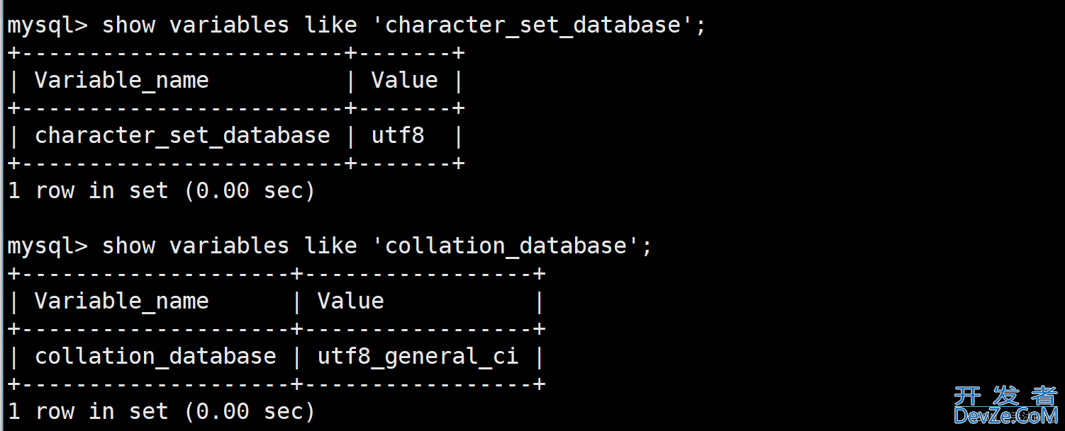Viewport: 1065px width, 431px height.
Task: Select the Variable_name header in second table
Action: 121,301
